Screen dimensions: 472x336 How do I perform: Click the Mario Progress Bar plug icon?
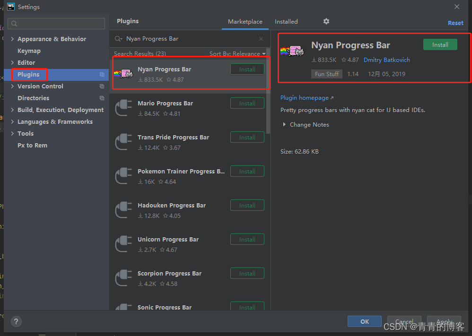[123, 108]
